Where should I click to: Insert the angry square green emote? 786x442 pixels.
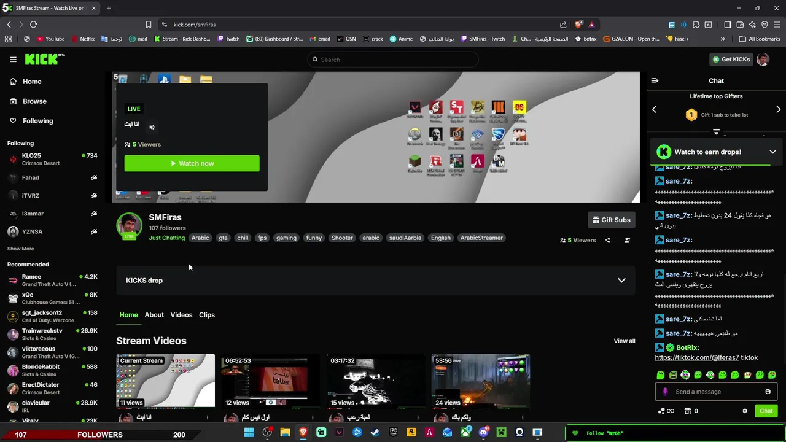pyautogui.click(x=673, y=375)
